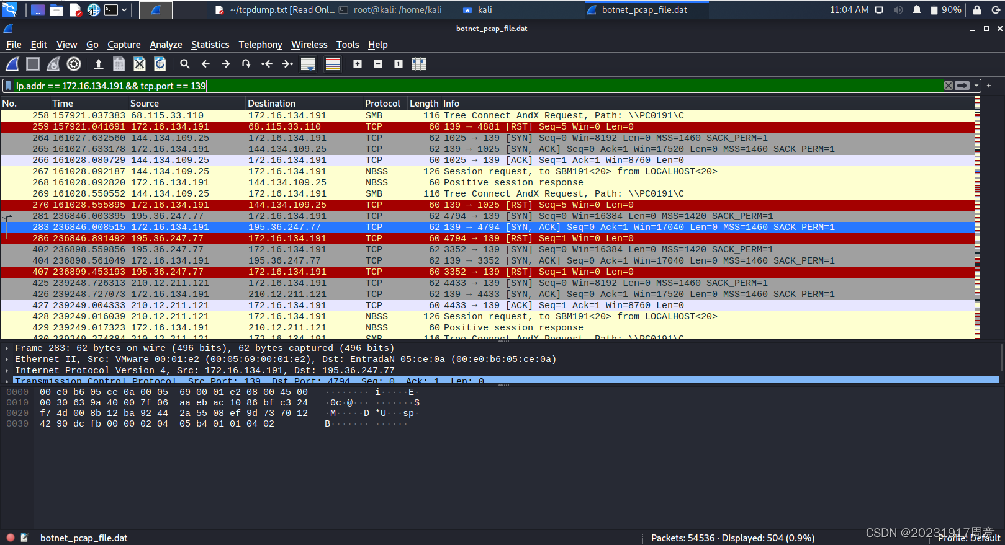Open the Telephony menu
The width and height of the screenshot is (1005, 545).
point(260,45)
